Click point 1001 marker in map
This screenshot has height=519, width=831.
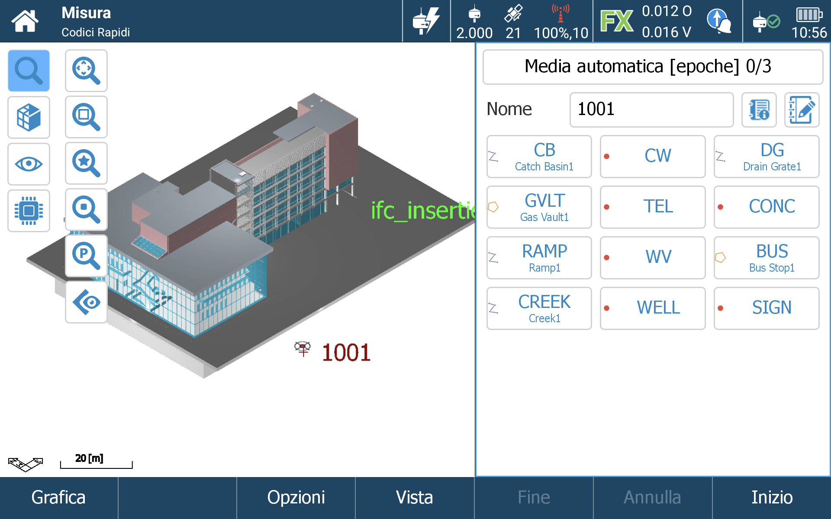click(x=303, y=348)
